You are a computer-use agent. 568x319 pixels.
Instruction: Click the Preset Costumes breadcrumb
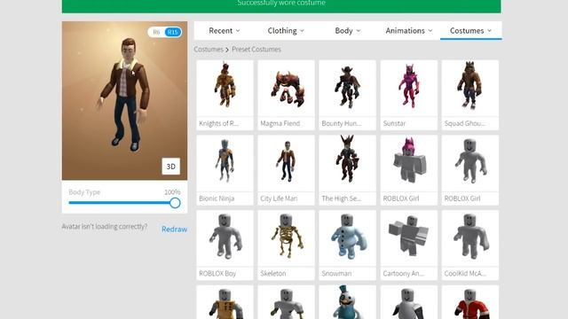(x=256, y=50)
